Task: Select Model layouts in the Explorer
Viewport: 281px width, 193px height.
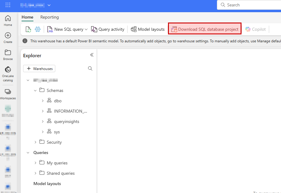Action: [47, 184]
